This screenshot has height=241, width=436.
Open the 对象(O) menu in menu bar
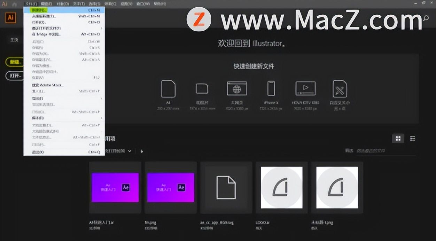[x=62, y=4]
